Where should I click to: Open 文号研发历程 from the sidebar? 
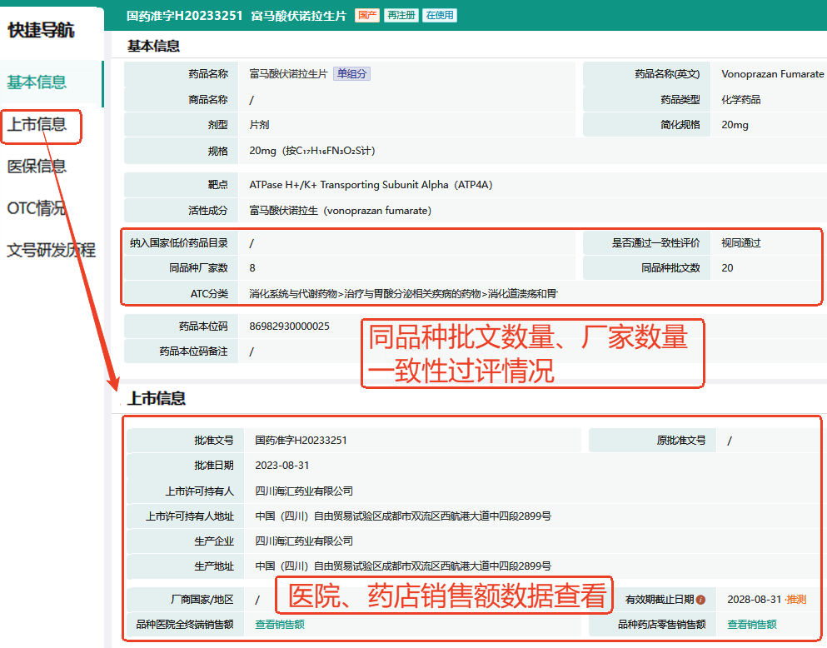52,250
